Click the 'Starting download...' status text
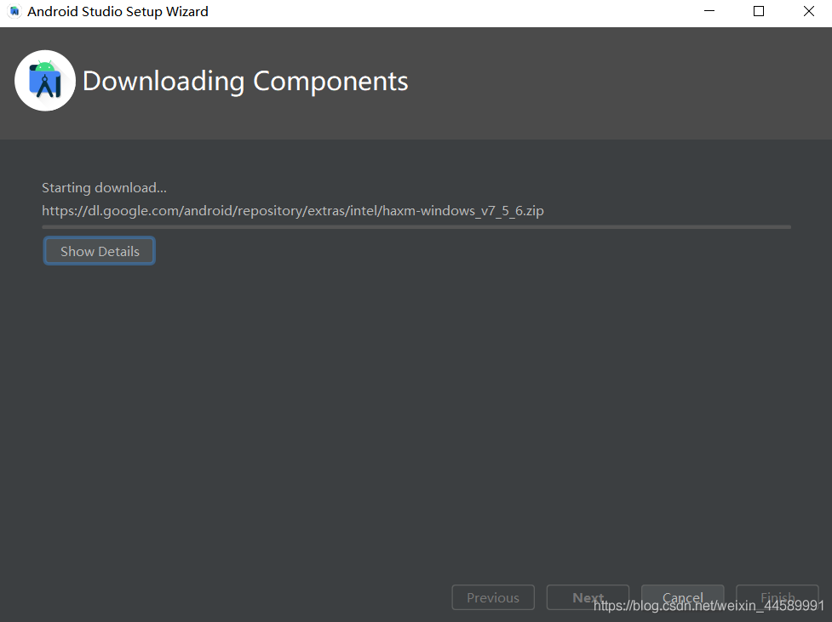832x622 pixels. tap(104, 188)
